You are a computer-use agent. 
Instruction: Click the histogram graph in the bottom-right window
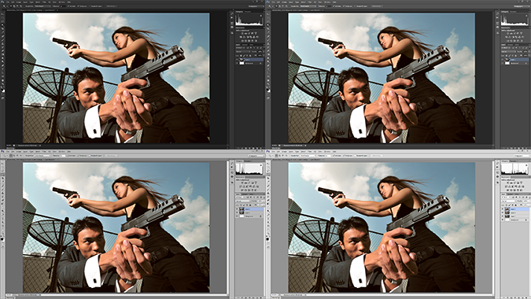tap(514, 168)
